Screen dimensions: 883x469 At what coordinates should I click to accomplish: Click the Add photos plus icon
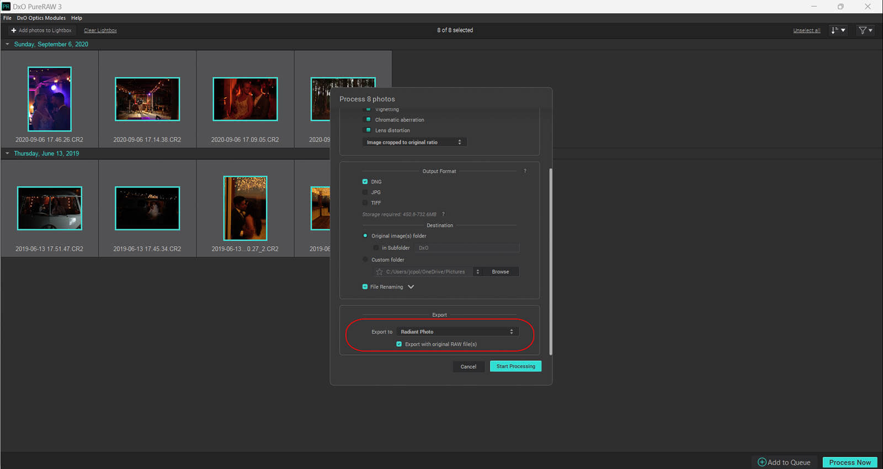[14, 30]
